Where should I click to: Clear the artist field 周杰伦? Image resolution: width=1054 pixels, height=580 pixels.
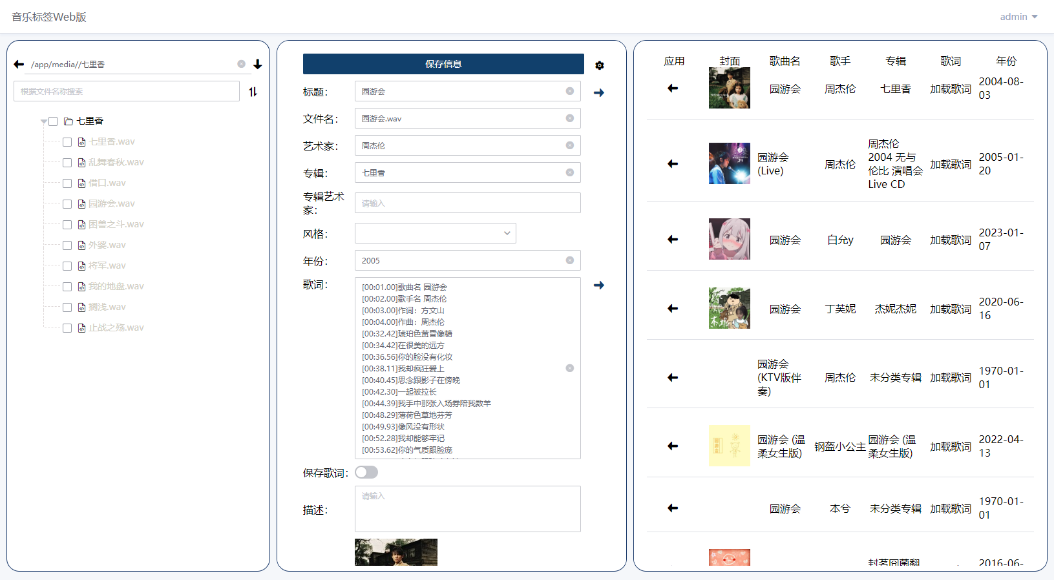570,145
